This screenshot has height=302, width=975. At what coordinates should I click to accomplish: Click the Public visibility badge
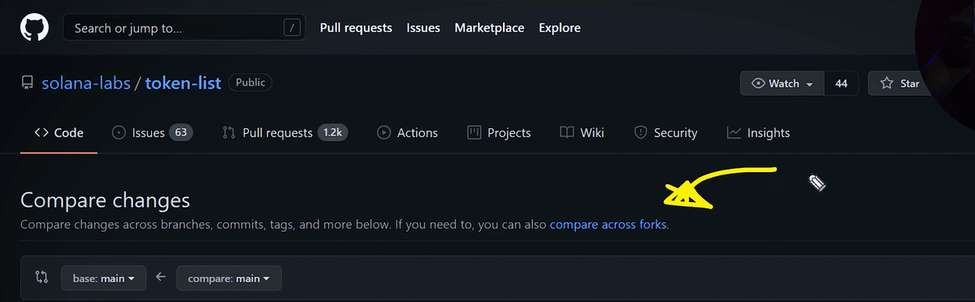(250, 82)
